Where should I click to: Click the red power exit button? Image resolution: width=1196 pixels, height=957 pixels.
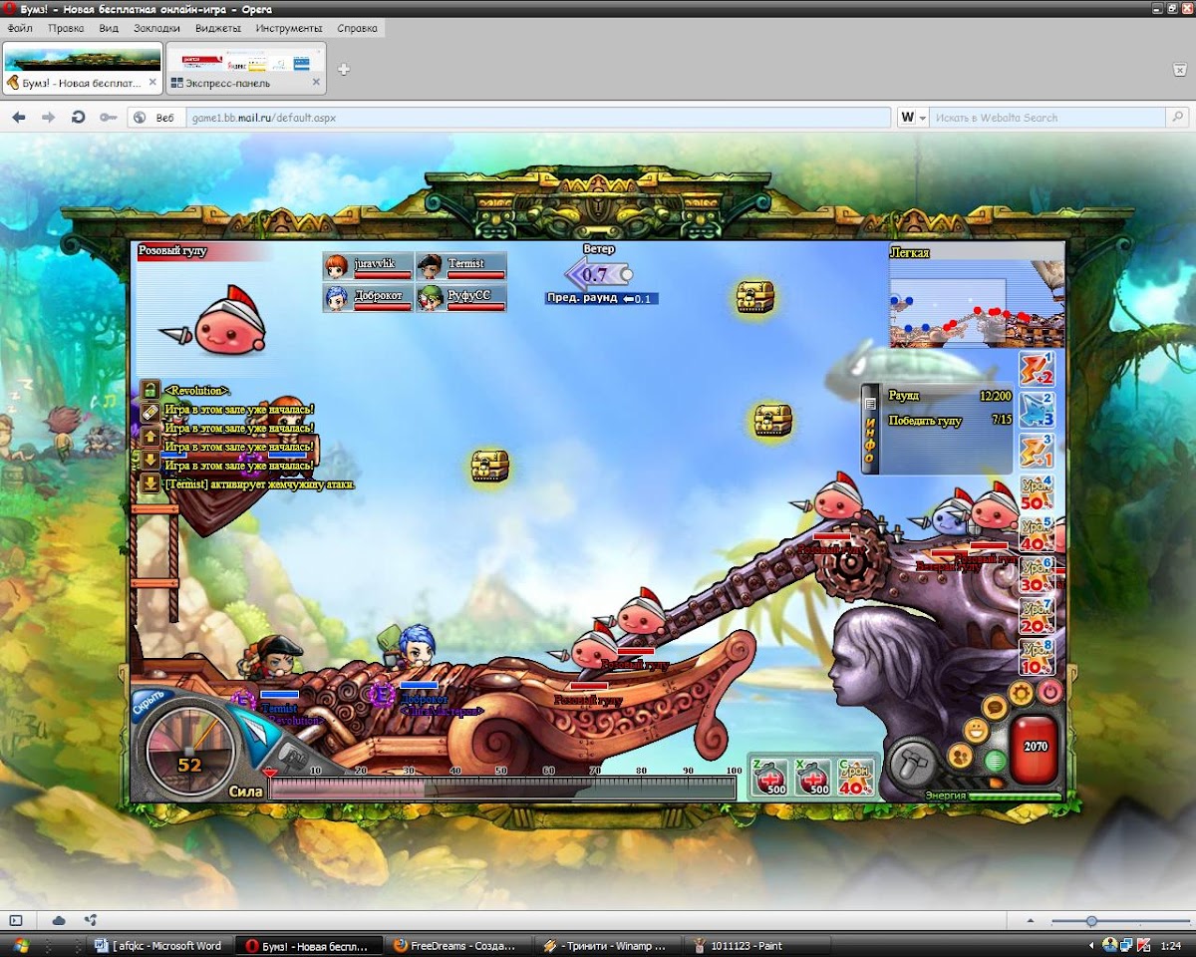[1049, 691]
